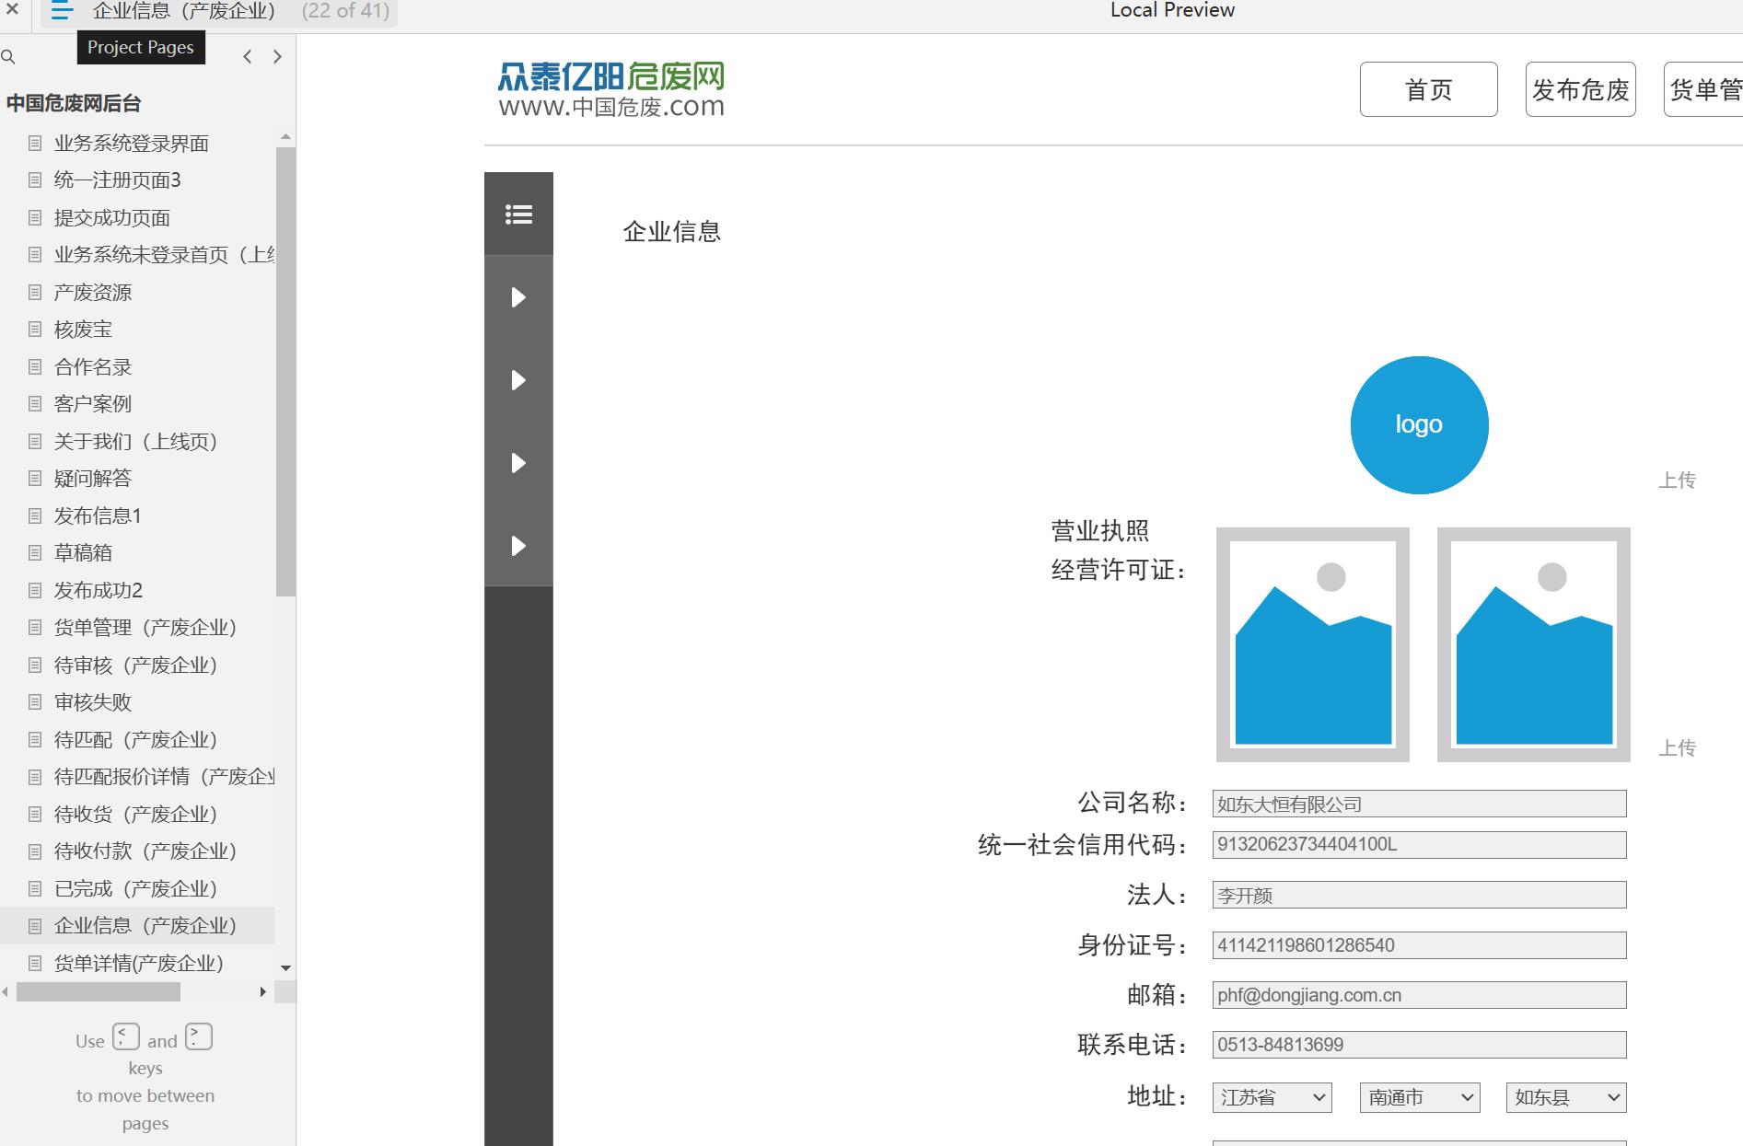
Task: Click the second license image placeholder
Action: coord(1534,644)
